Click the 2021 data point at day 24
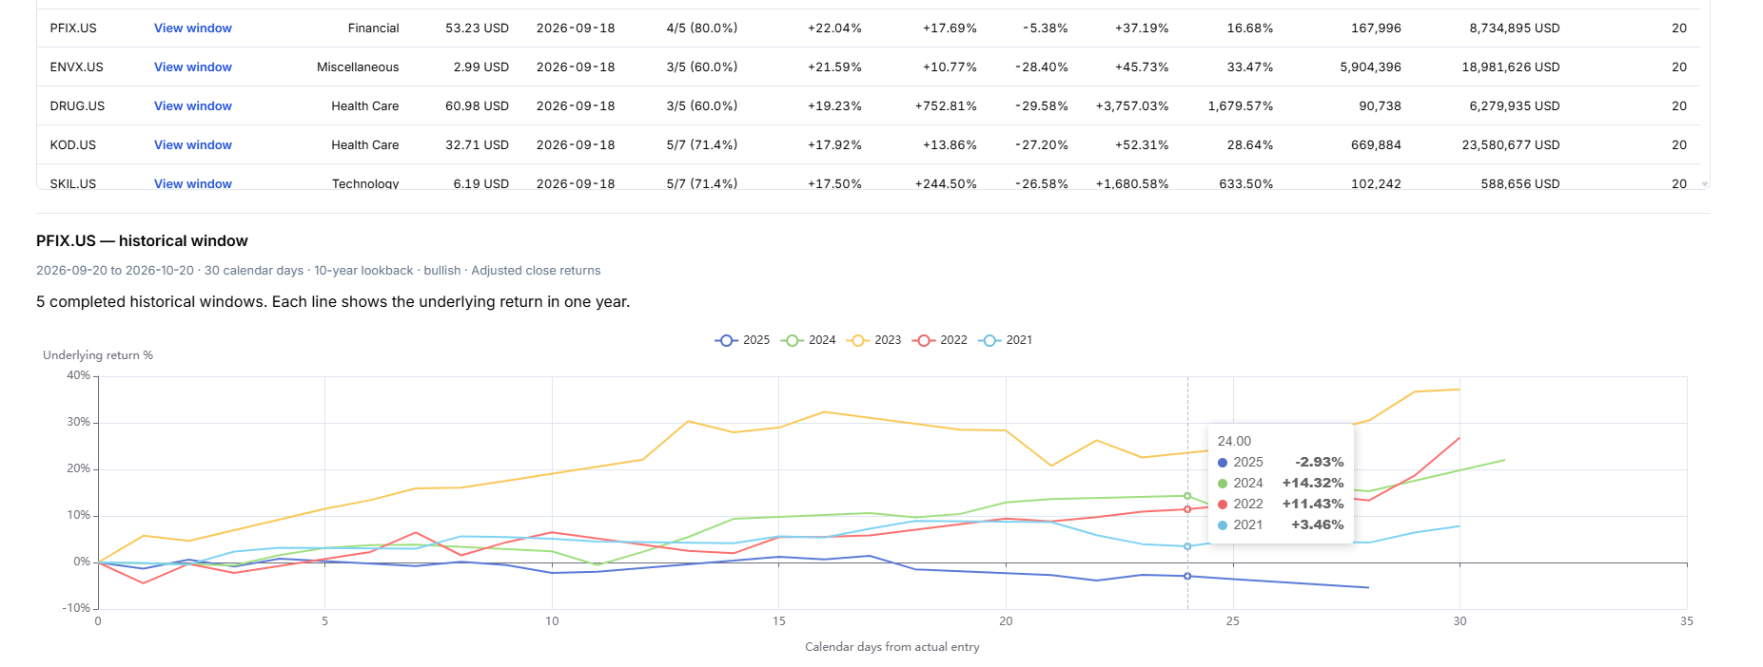The width and height of the screenshot is (1763, 667). [x=1187, y=546]
